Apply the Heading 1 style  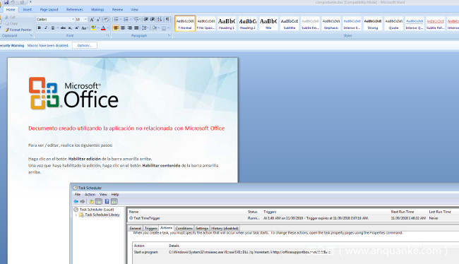pyautogui.click(x=227, y=24)
